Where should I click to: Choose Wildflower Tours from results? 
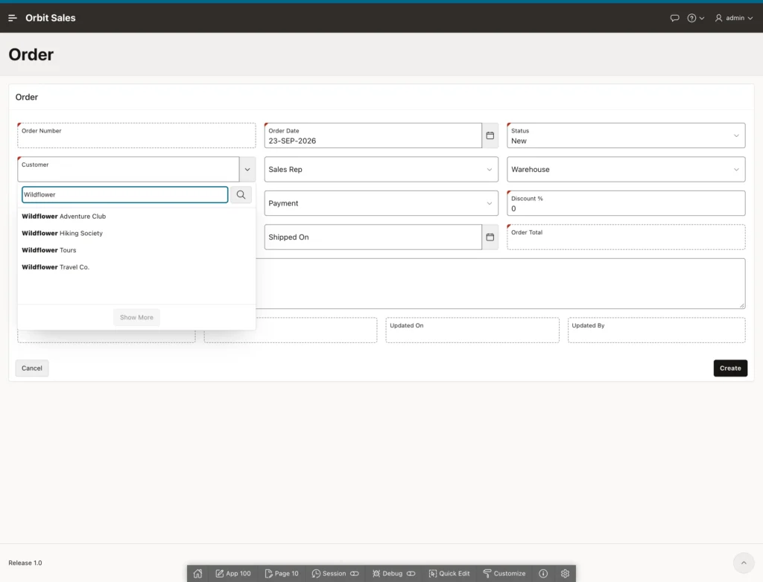(x=136, y=250)
